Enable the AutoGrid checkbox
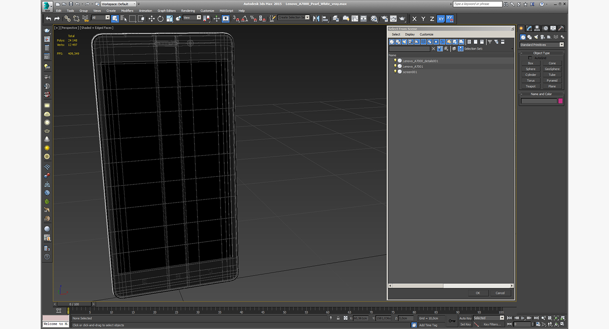 pyautogui.click(x=530, y=58)
